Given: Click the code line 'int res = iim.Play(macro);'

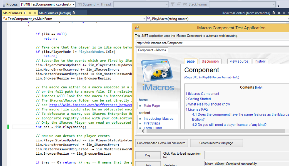Looking at the screenshot, I should click(61, 127).
